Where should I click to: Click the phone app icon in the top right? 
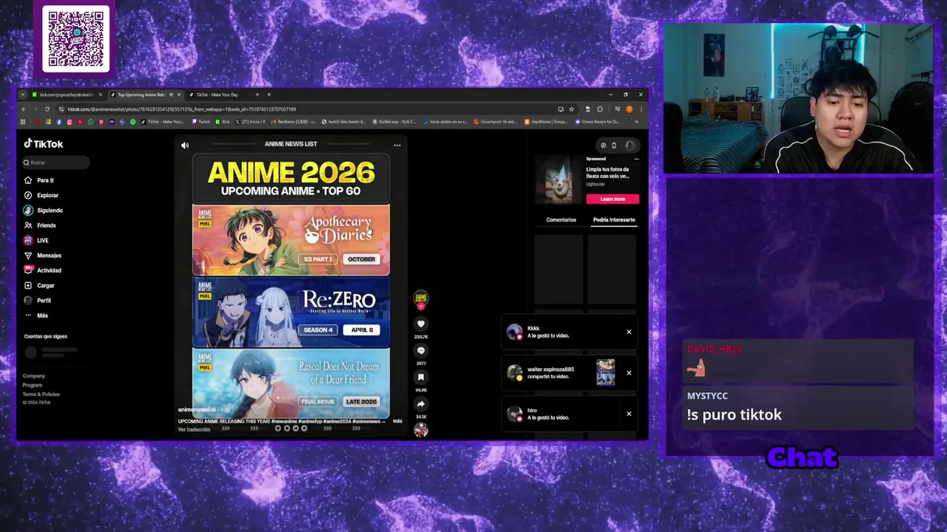[x=613, y=146]
